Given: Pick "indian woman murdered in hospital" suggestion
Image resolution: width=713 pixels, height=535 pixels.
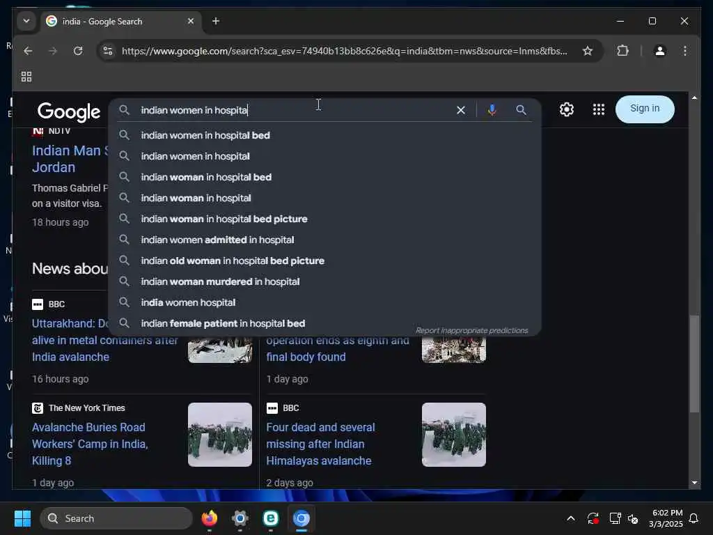Looking at the screenshot, I should click(324, 281).
